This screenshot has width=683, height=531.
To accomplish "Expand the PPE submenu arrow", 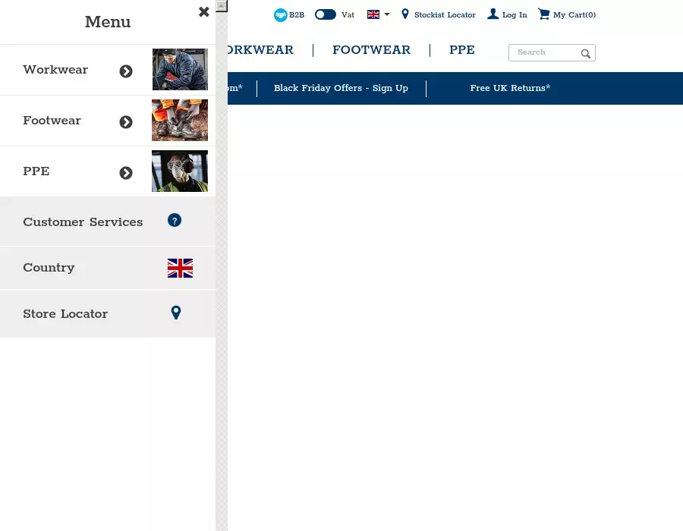I will click(x=126, y=173).
